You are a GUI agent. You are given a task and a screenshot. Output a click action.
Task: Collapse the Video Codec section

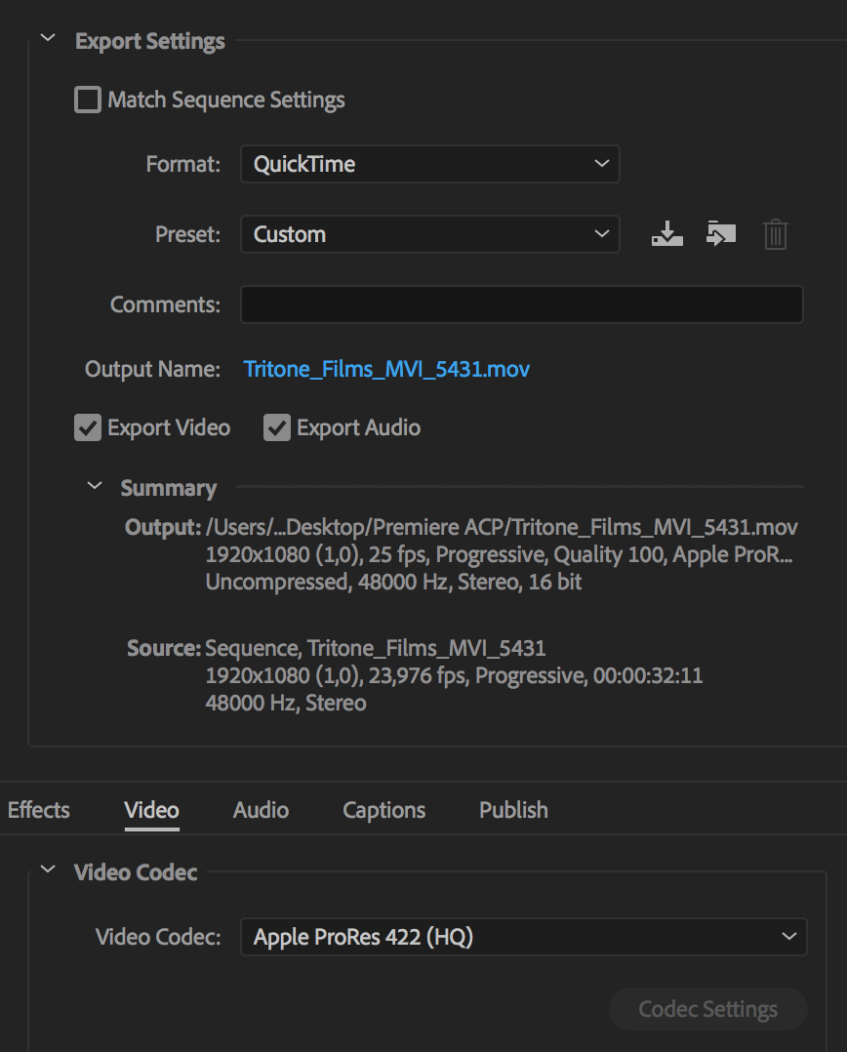47,871
